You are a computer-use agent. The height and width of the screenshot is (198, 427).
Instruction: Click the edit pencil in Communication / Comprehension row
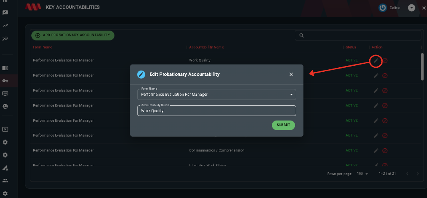click(376, 150)
